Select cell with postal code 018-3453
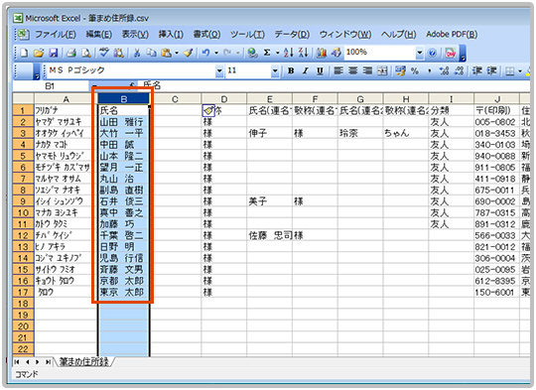The image size is (536, 390). 496,133
